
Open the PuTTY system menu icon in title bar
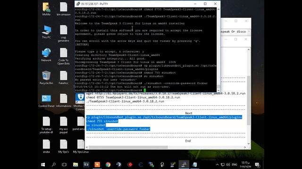point(78,4)
